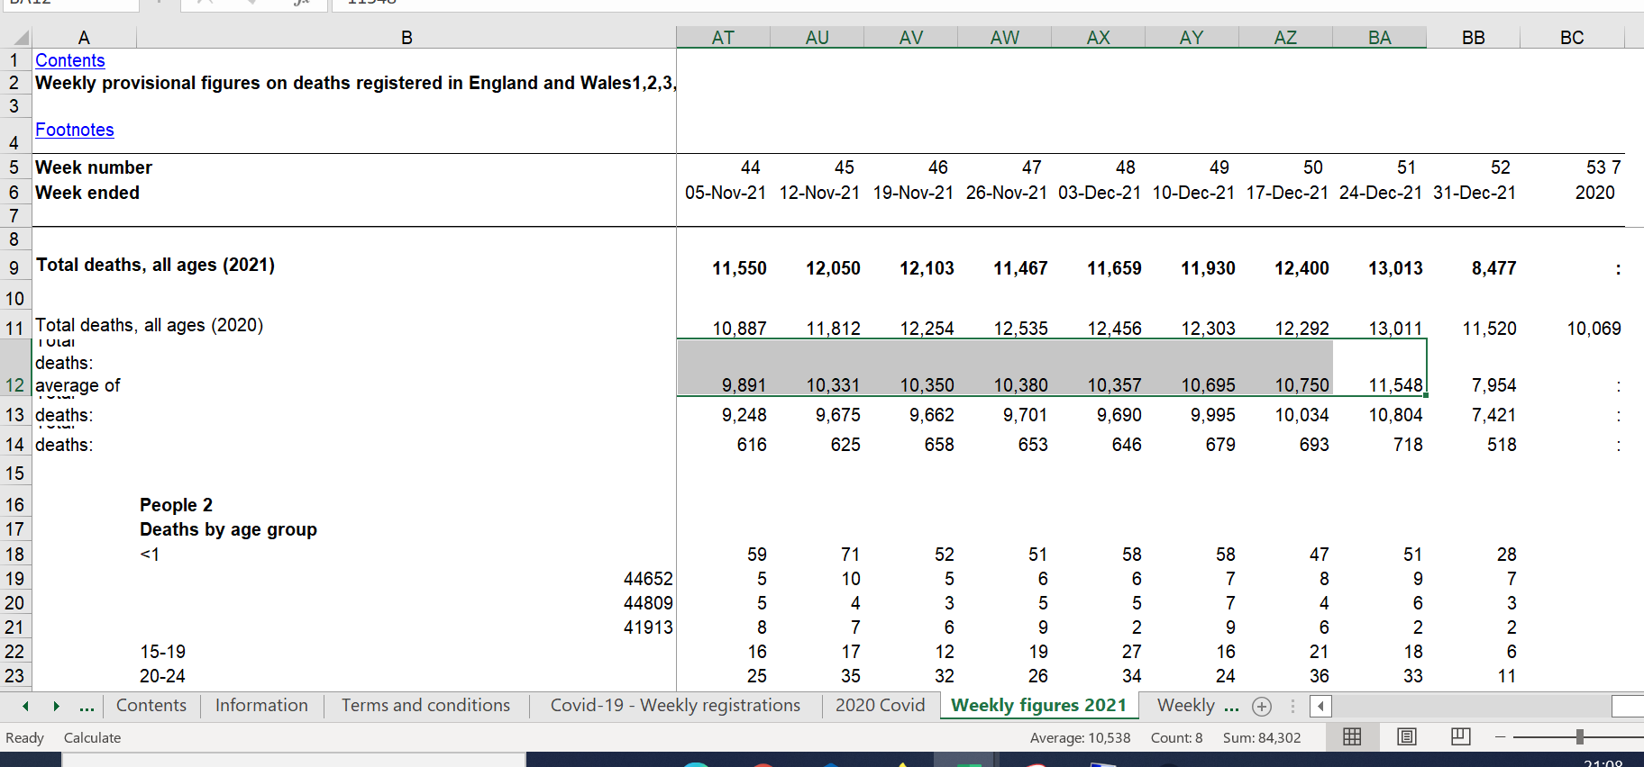Select column BB header
The width and height of the screenshot is (1644, 767).
click(1473, 38)
